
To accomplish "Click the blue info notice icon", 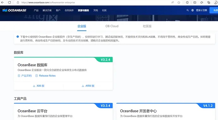I will click(x=18, y=37).
